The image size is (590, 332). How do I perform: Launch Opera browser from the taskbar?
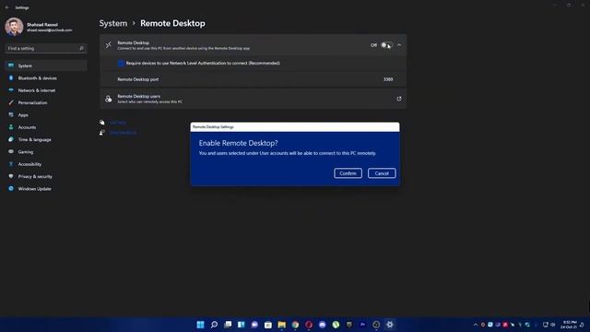[x=309, y=325]
